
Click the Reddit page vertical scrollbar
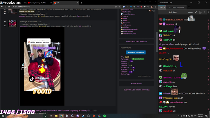point(157,42)
